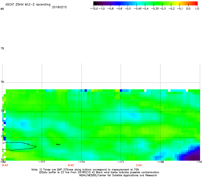The width and height of the screenshot is (202, 177).
Task: Pick the cyan section of the color bar
Action: (x=138, y=3)
